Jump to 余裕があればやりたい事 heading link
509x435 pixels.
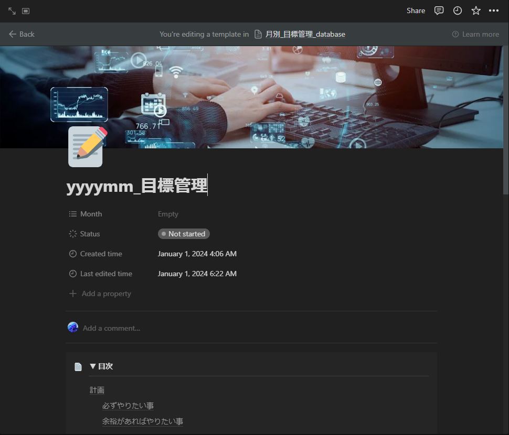tap(143, 421)
